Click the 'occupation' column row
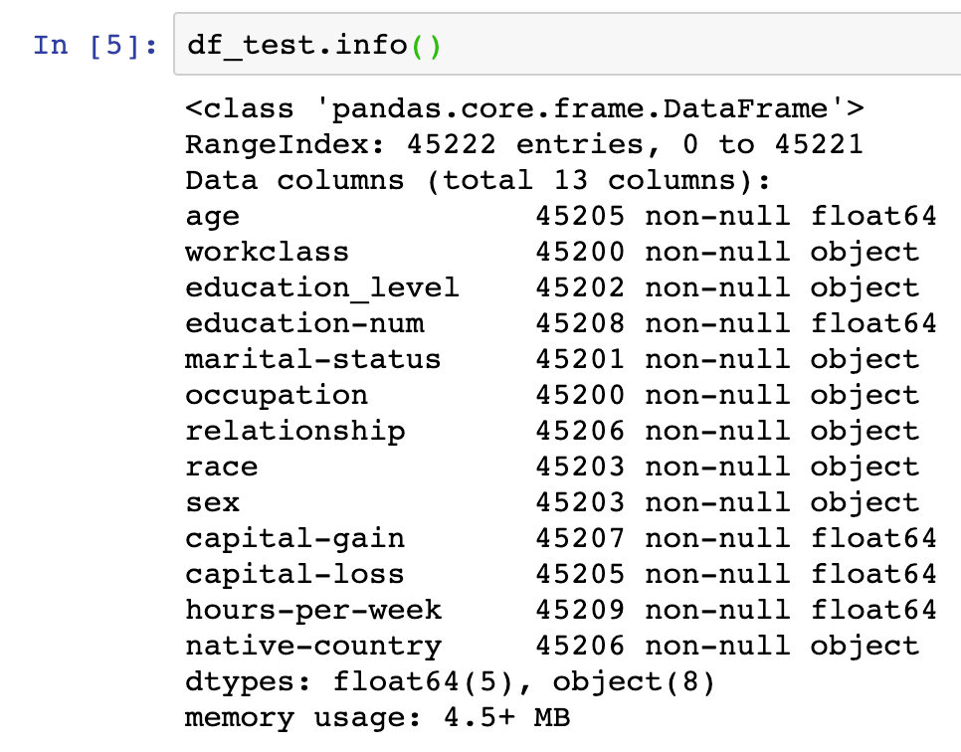Viewport: 961px width, 752px height. click(x=552, y=396)
